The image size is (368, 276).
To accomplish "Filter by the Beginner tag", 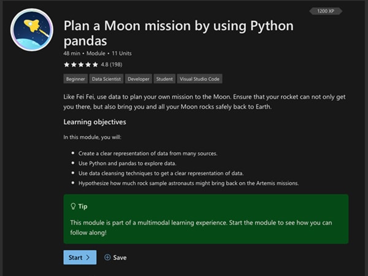I will 75,79.
